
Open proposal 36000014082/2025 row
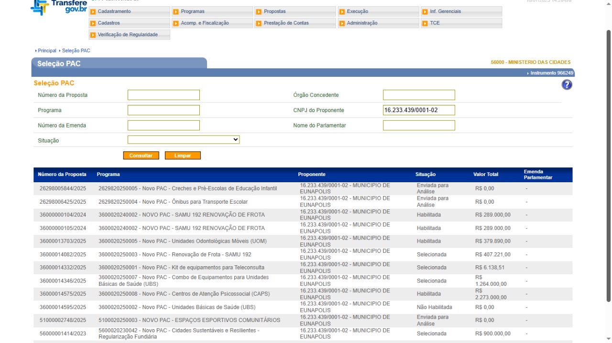pyautogui.click(x=63, y=254)
